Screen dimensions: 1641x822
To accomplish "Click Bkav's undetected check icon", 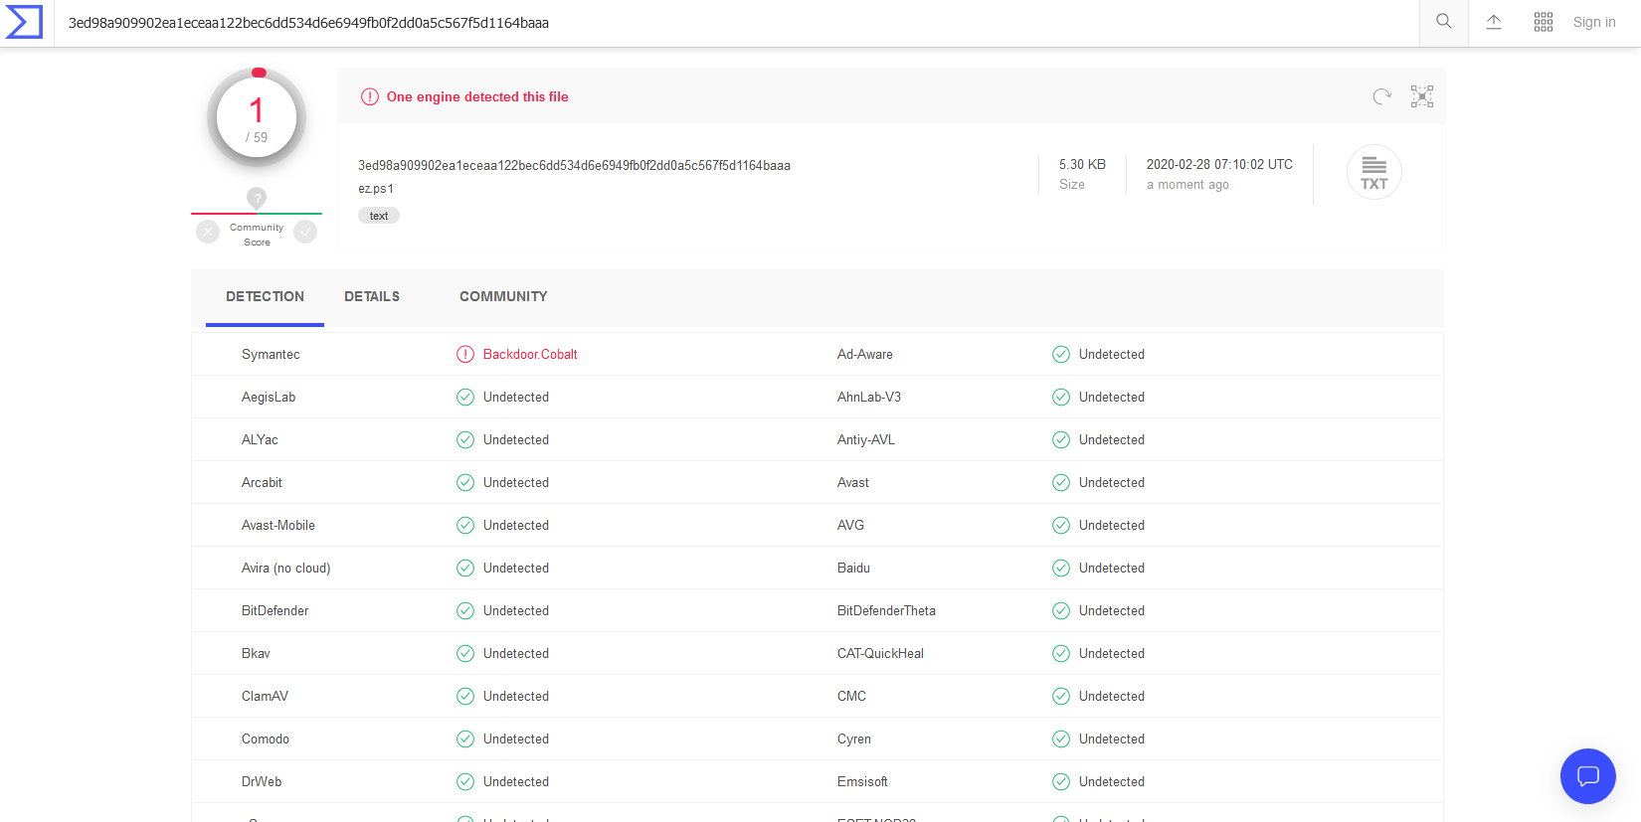I will [465, 653].
